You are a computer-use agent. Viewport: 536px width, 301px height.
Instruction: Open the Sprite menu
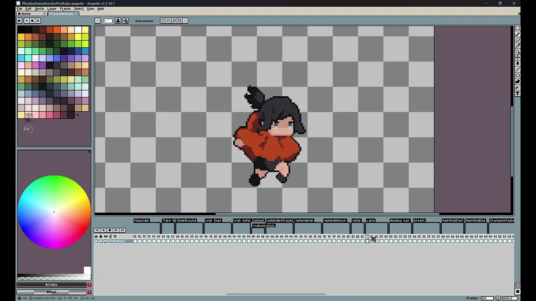coord(39,9)
